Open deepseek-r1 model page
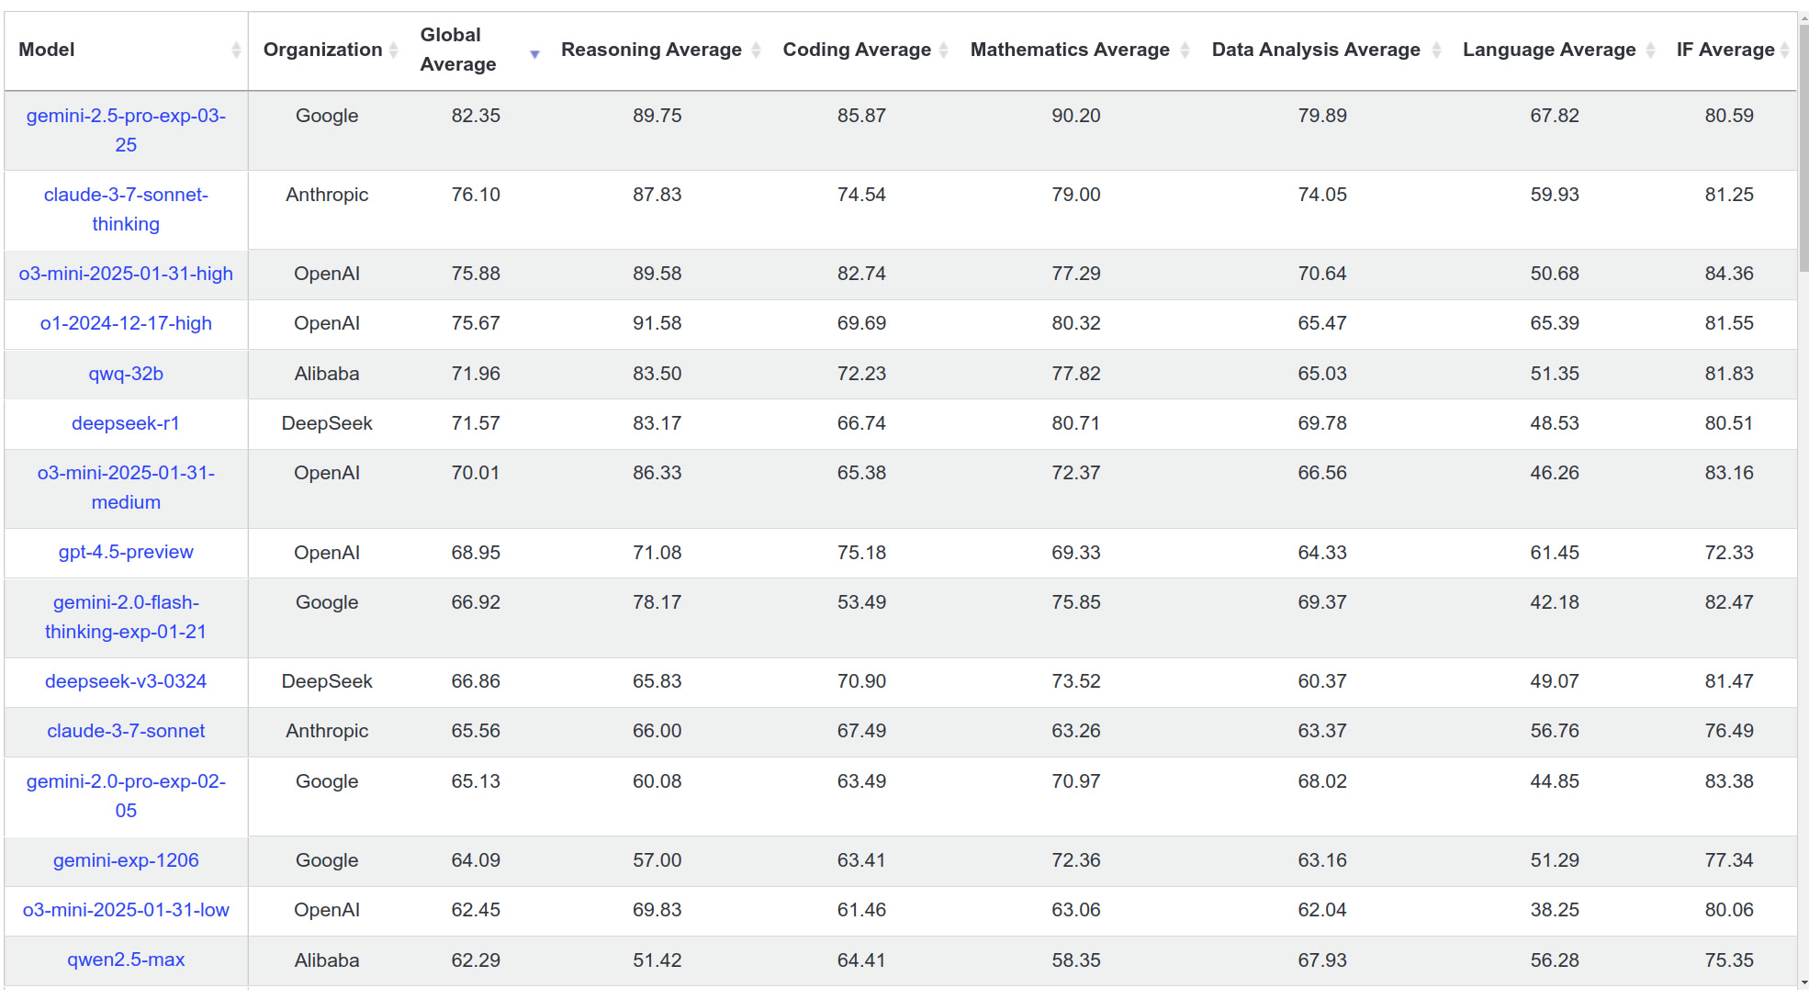Viewport: 1809px width, 999px height. tap(126, 423)
